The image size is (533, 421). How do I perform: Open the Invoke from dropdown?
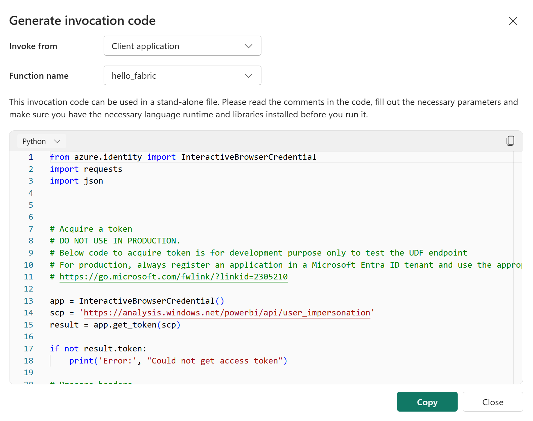[x=182, y=46]
